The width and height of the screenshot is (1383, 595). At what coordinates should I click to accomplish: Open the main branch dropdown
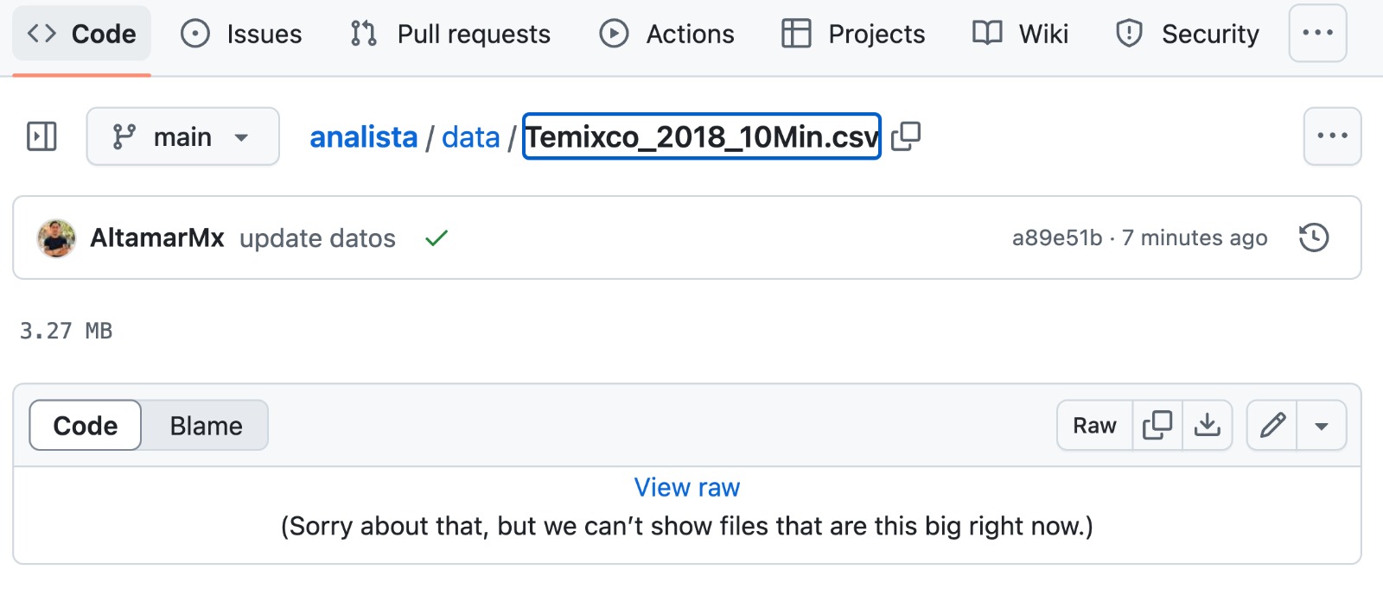[x=182, y=136]
